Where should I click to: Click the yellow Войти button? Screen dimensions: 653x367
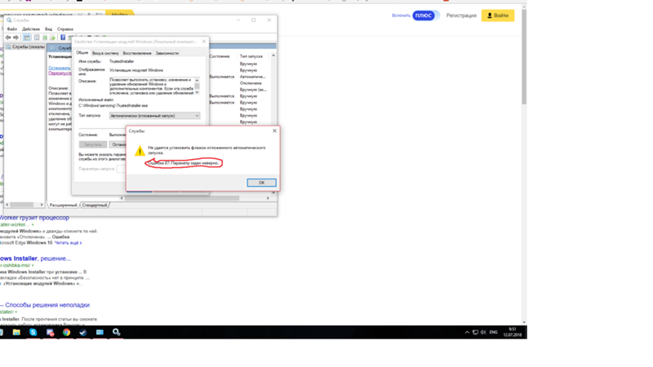click(x=498, y=15)
